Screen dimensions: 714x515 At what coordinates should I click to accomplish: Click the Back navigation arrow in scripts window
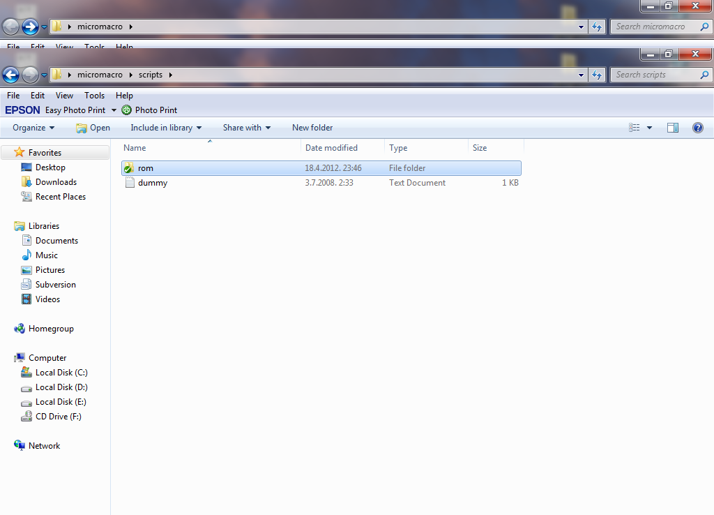(x=10, y=75)
